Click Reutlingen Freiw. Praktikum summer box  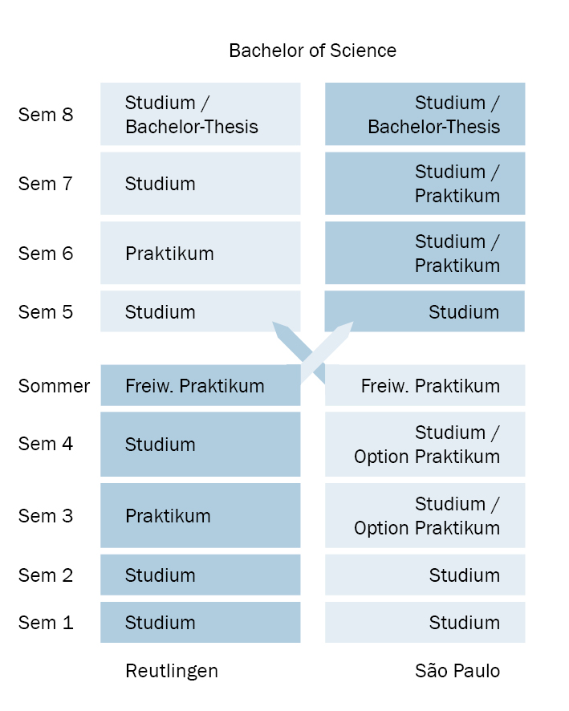(x=200, y=386)
